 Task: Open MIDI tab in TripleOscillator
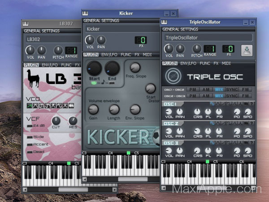coord(226,63)
